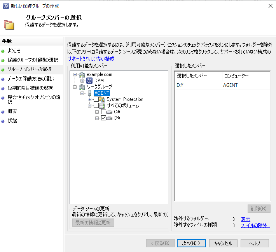Expand the C:¥ drive node
Viewport: 276px width, 252px height.
pos(97,112)
